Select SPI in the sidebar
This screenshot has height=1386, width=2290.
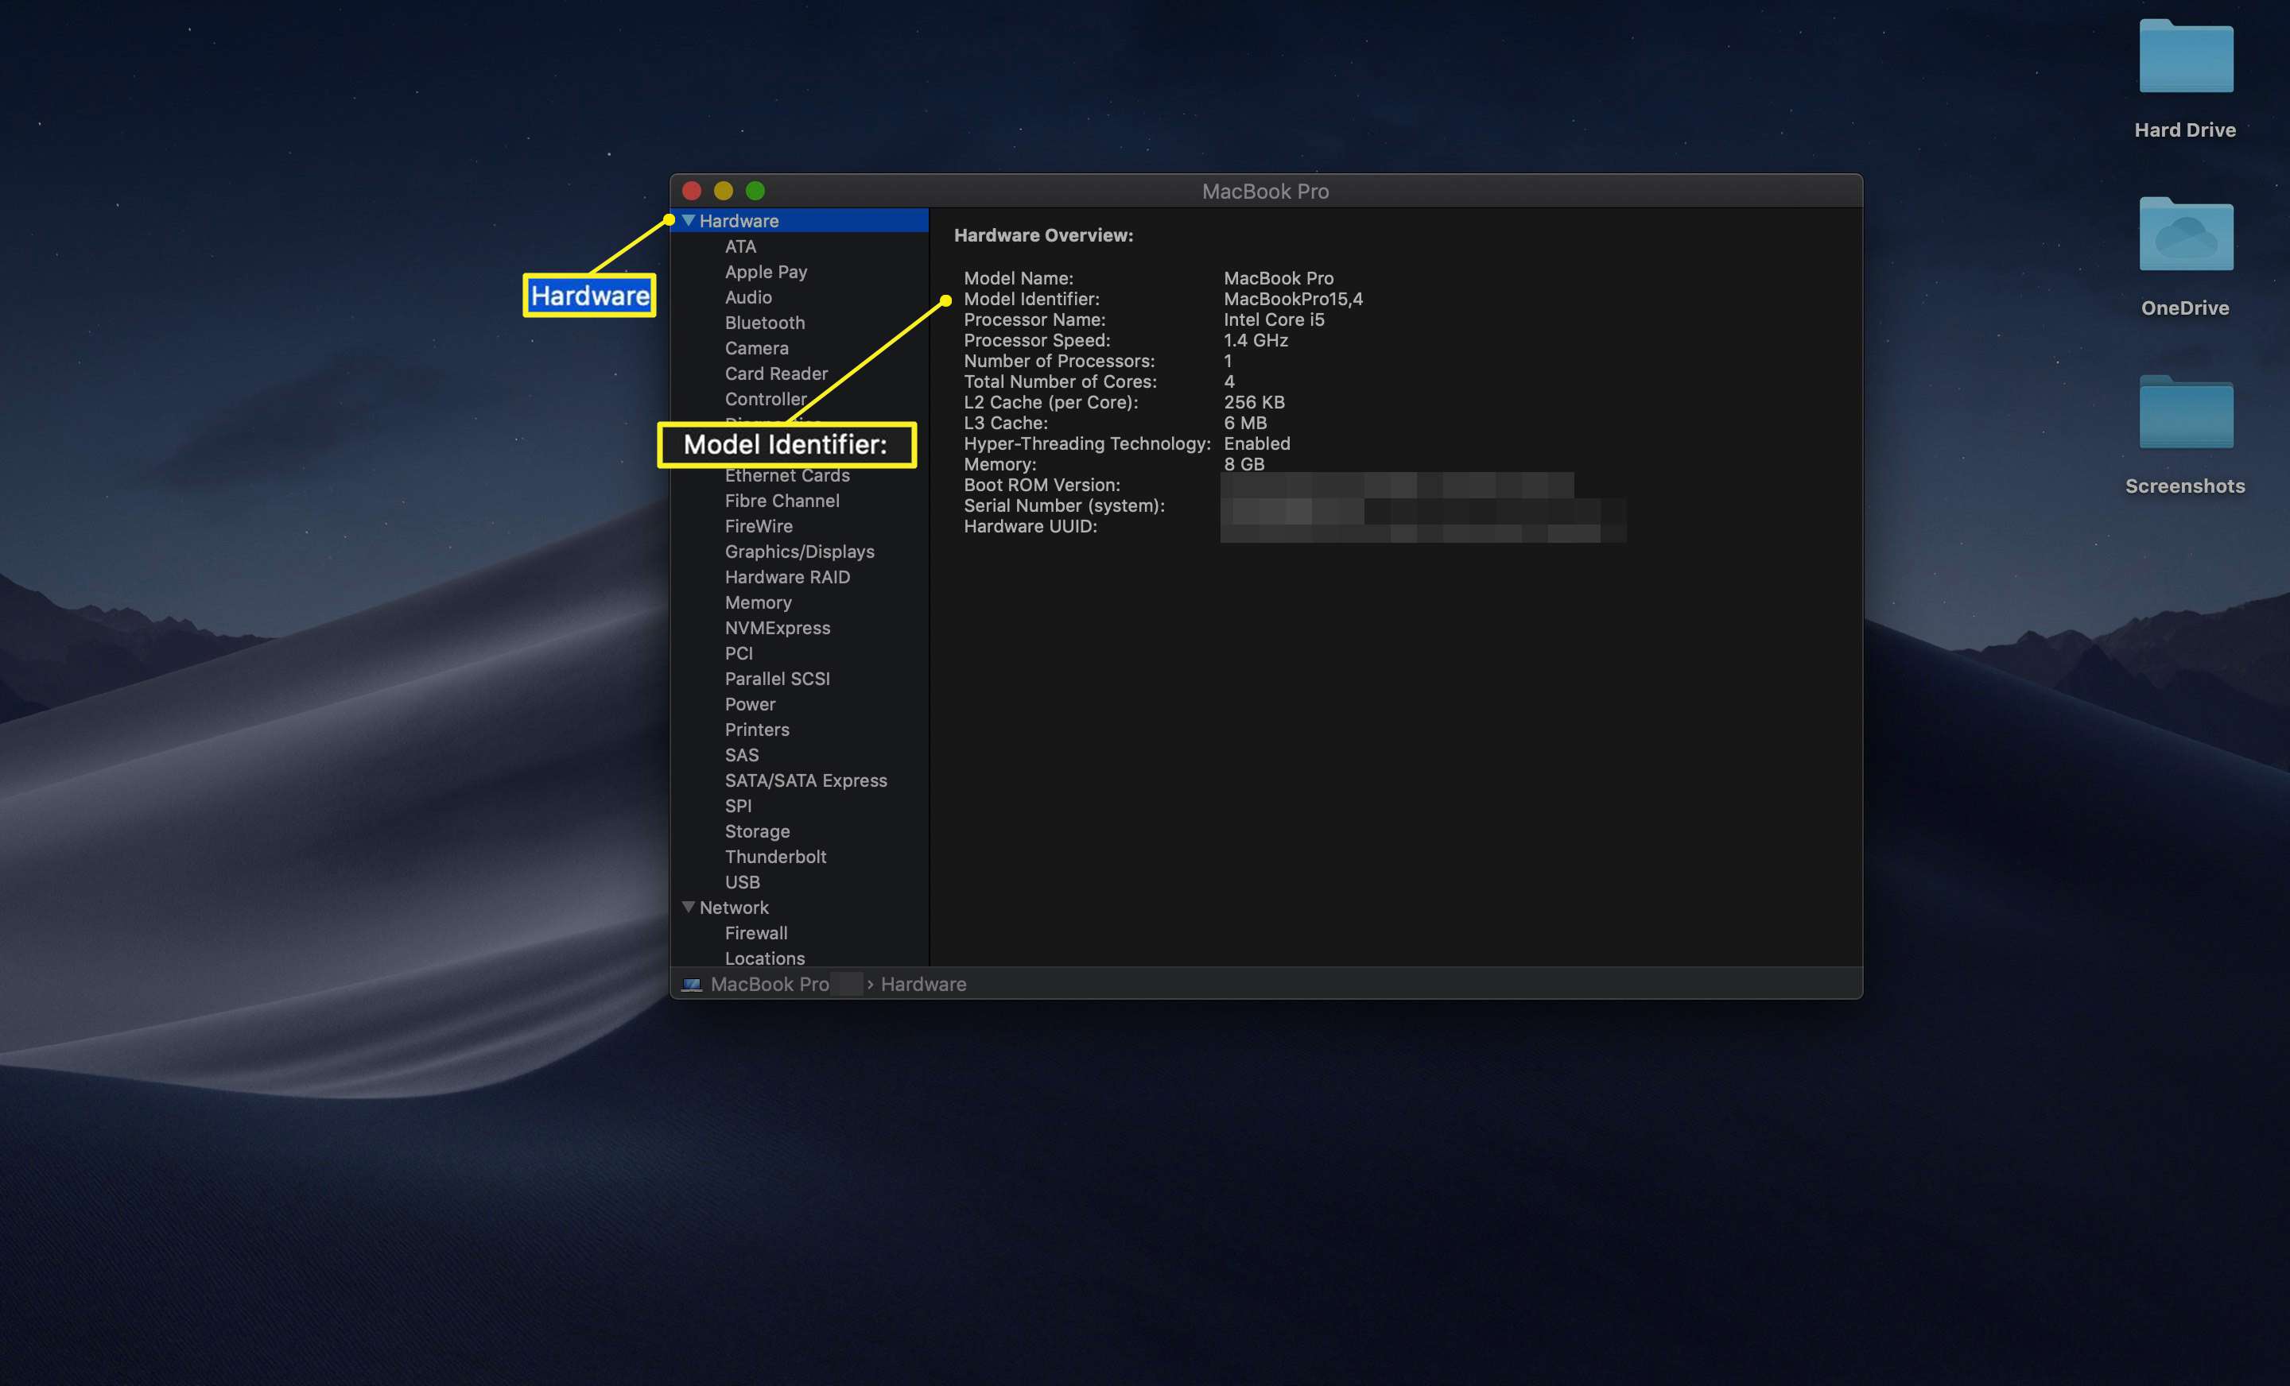click(738, 805)
